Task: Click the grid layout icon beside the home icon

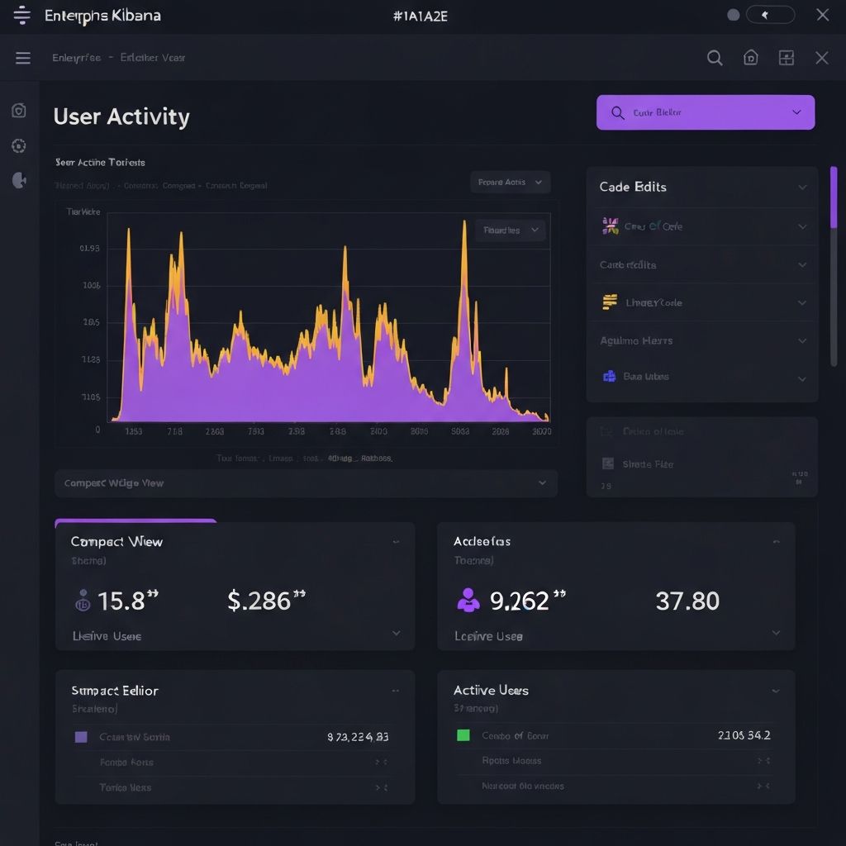Action: pyautogui.click(x=786, y=58)
